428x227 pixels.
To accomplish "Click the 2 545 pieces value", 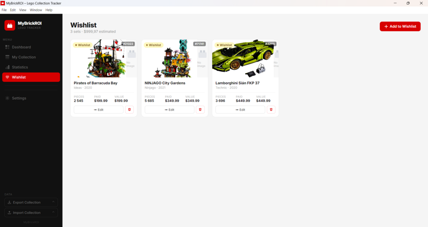I will point(78,101).
